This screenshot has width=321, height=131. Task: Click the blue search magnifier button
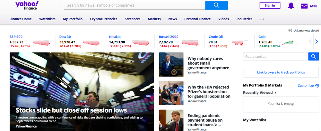217,5
